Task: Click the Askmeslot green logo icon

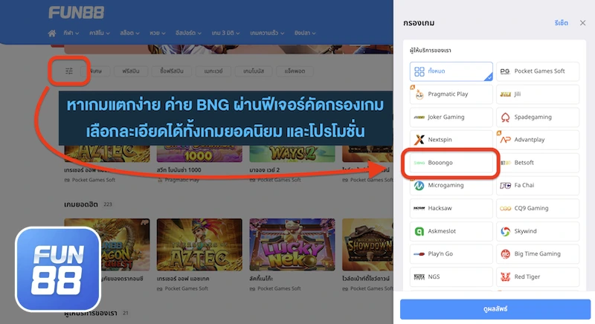Action: (419, 231)
